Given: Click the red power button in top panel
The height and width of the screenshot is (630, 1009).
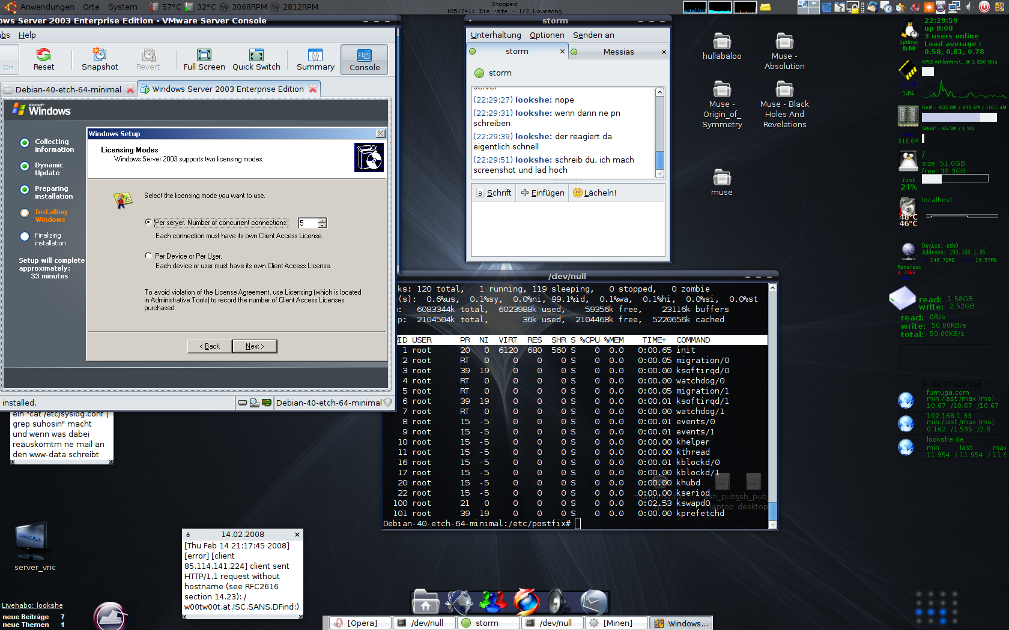Looking at the screenshot, I should (x=984, y=7).
